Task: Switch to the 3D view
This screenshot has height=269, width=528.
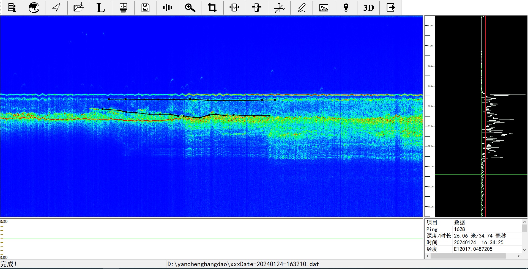Action: click(x=368, y=8)
